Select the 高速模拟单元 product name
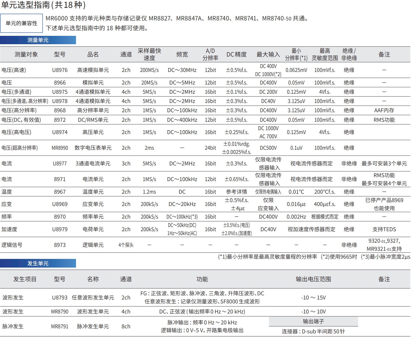This screenshot has width=411, height=337. tap(93, 70)
